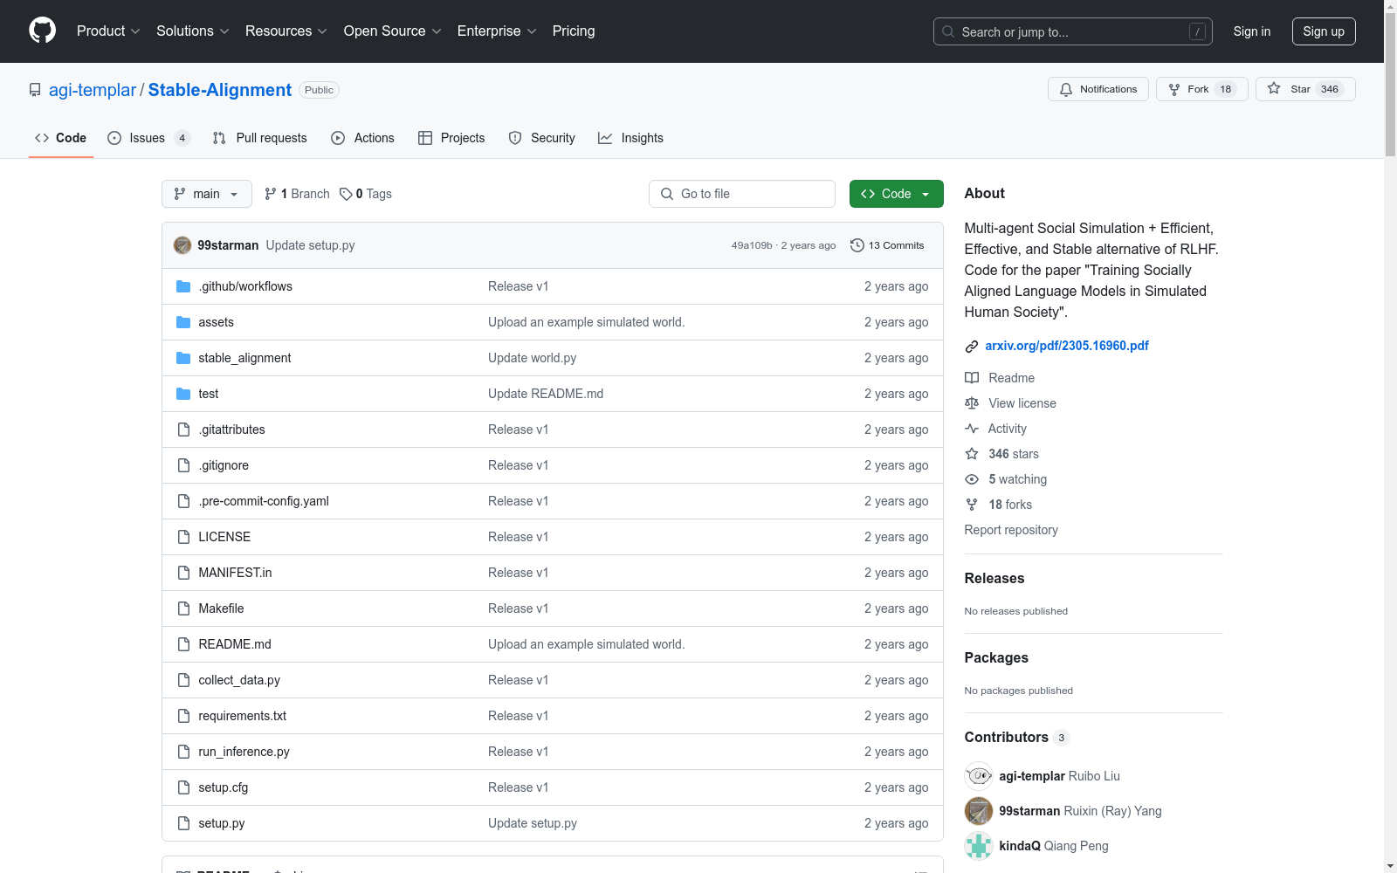Open the 49a109b commit hash

[x=752, y=245]
